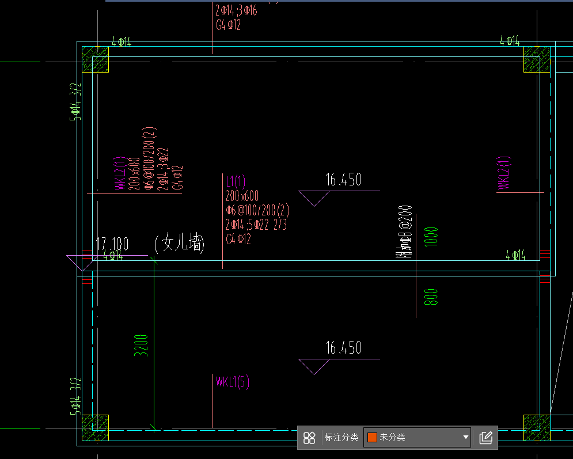Select the hatched column at the top-right corner
The width and height of the screenshot is (573, 459).
point(537,59)
